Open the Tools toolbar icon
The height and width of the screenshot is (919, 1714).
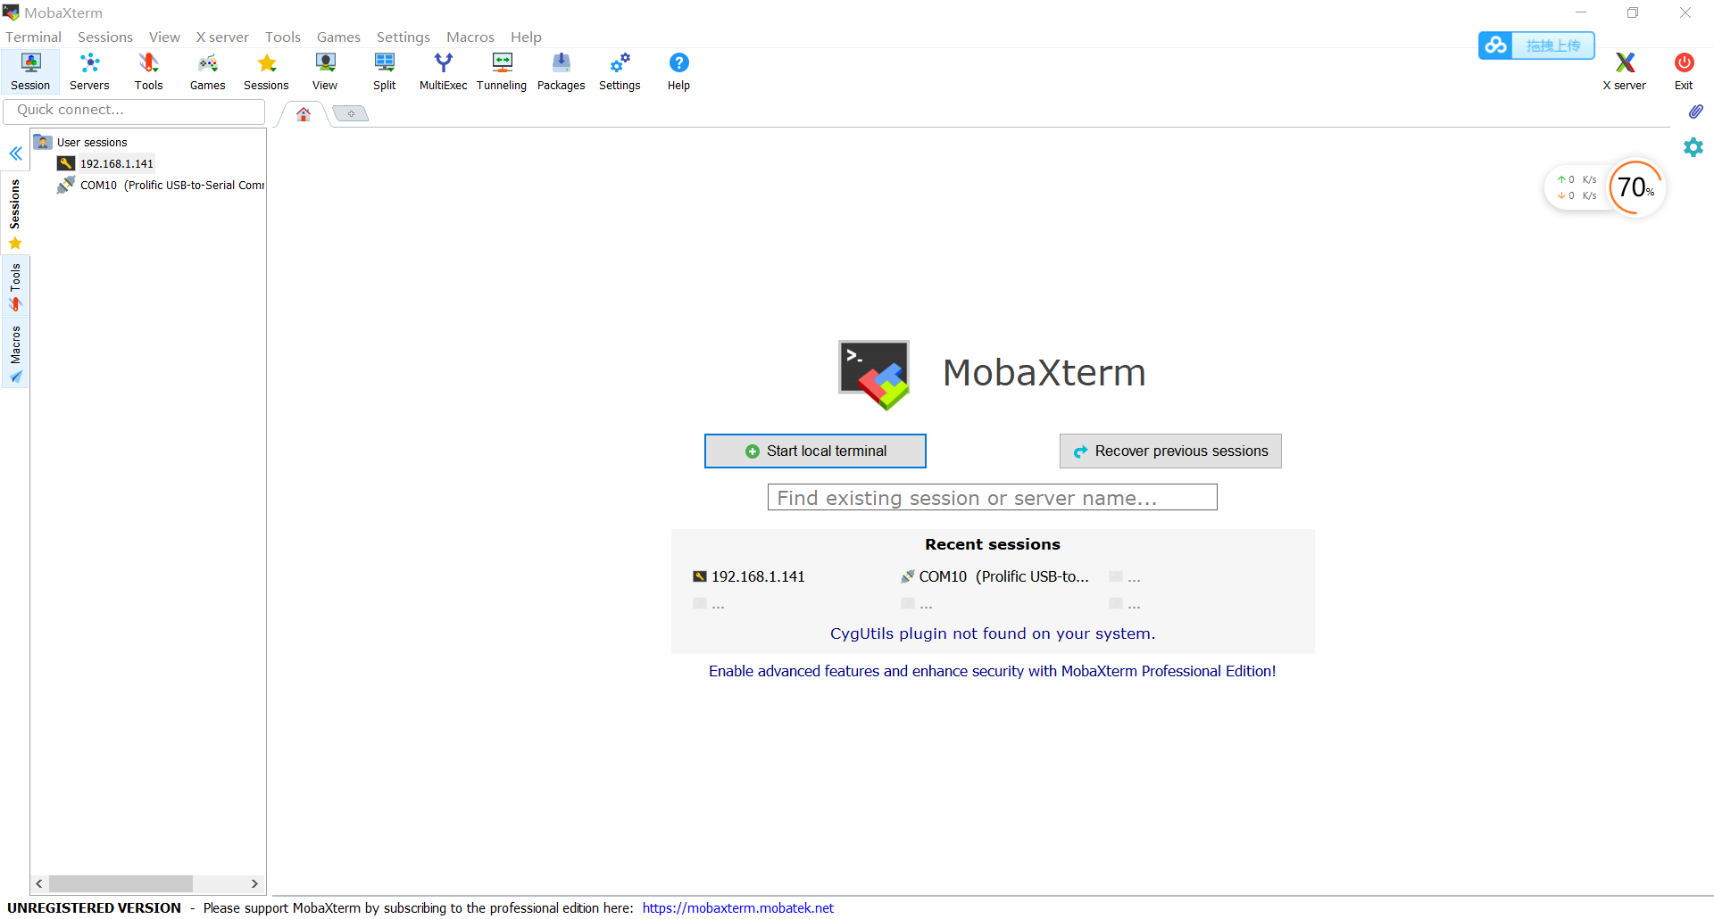[x=148, y=71]
